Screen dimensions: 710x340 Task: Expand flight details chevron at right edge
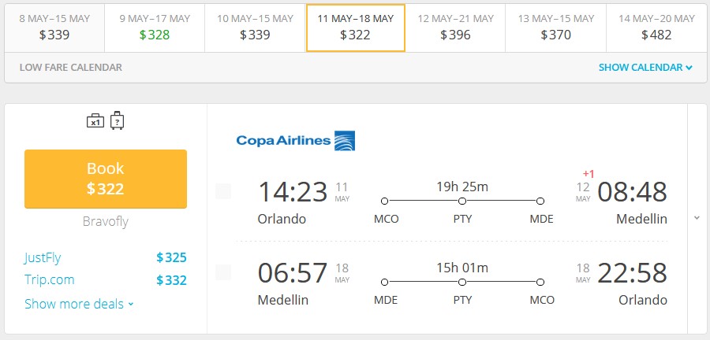click(697, 218)
